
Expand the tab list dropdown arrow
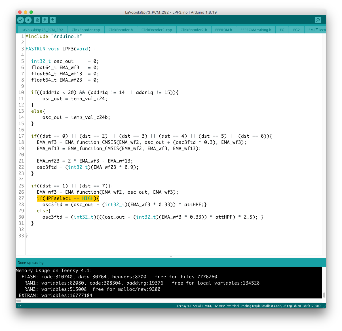pyautogui.click(x=317, y=29)
